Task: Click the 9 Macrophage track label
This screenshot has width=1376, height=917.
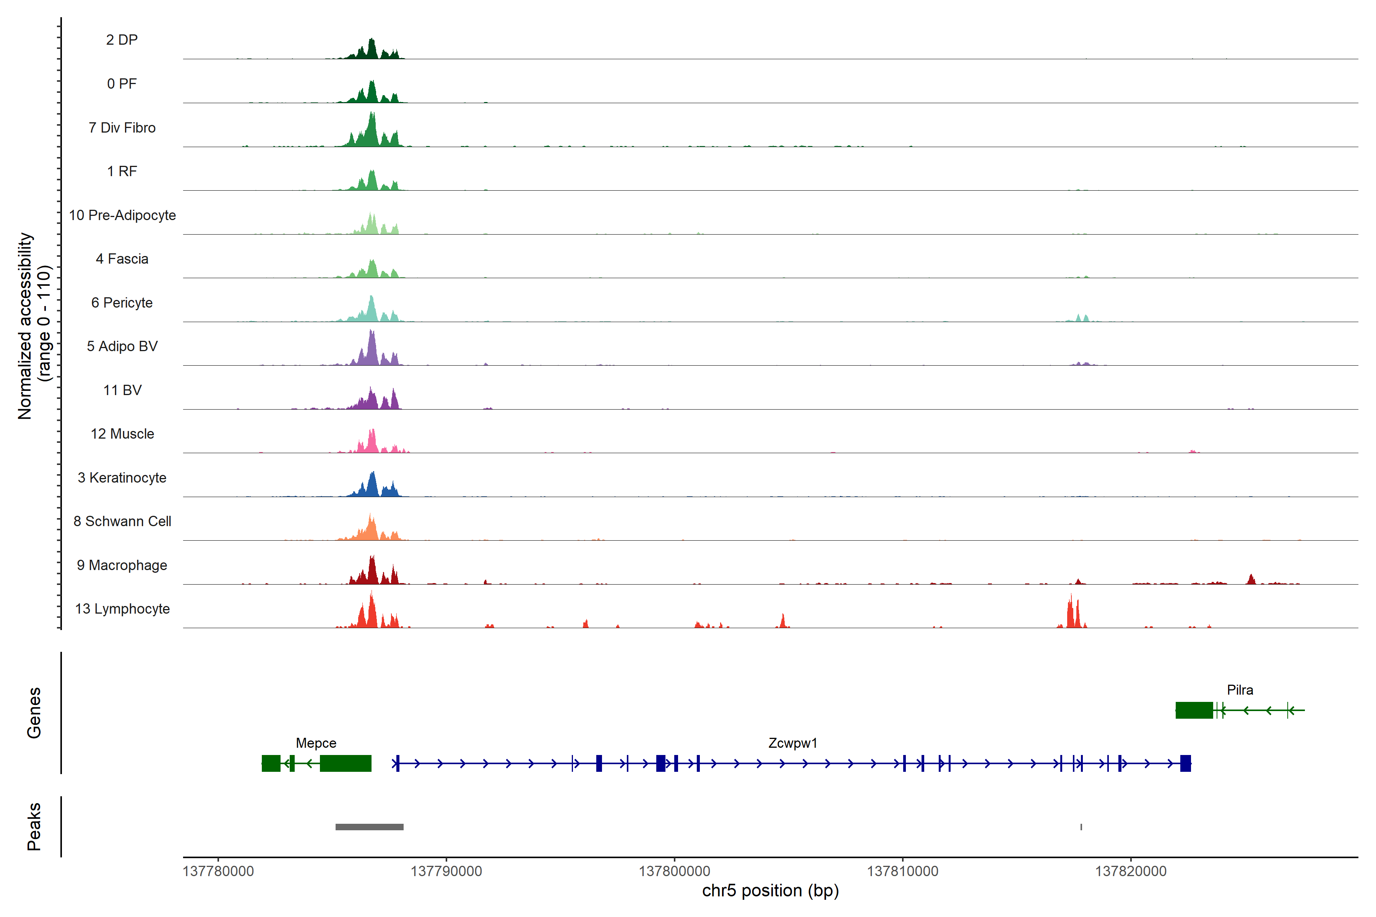Action: coord(122,565)
